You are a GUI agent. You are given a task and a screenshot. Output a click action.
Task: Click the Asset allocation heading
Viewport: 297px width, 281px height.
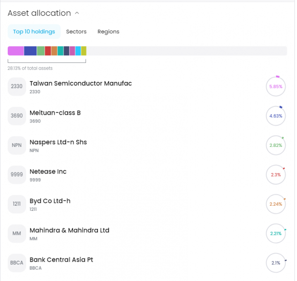point(39,13)
